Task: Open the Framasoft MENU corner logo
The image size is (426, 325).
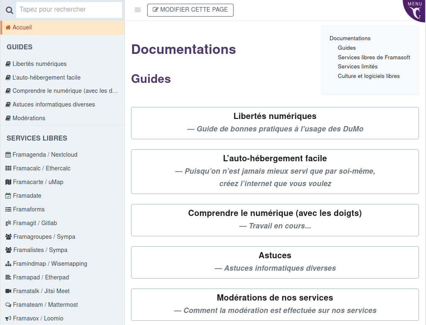Action: (x=414, y=11)
